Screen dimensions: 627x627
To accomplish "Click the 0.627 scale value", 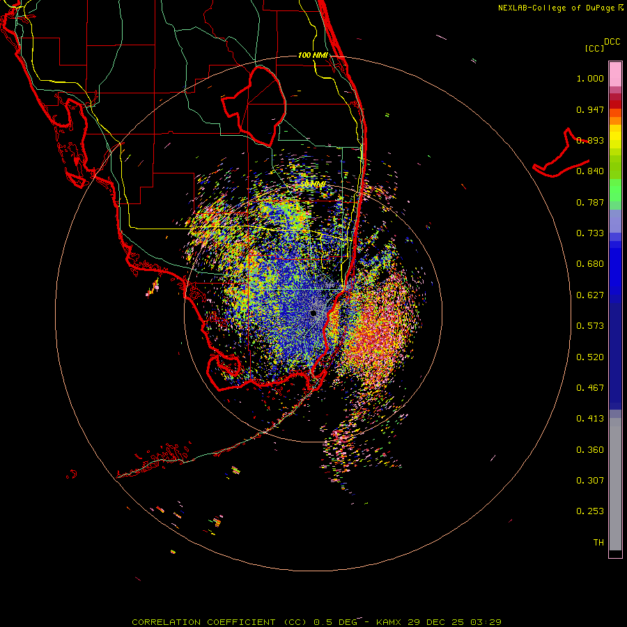I will click(x=590, y=295).
